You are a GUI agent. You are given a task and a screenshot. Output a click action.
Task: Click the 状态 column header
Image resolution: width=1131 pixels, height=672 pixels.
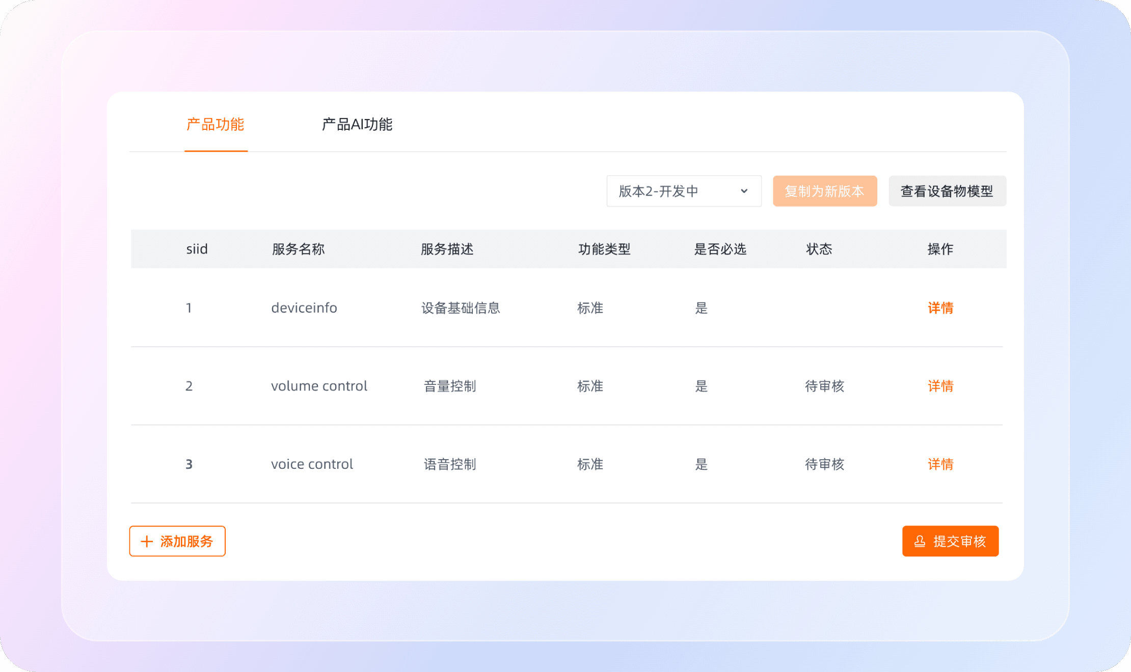(819, 249)
